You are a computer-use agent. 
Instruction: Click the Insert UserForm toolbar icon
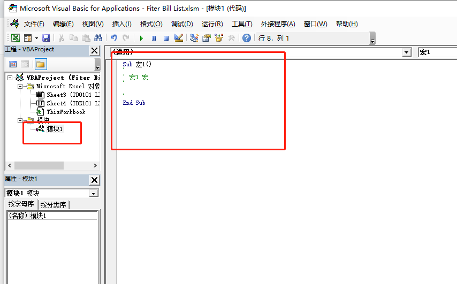pos(28,38)
